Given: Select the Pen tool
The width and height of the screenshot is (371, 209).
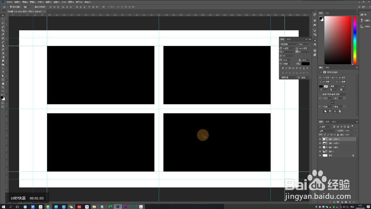Looking at the screenshot, I should (3, 68).
